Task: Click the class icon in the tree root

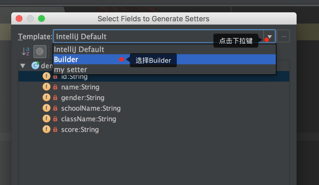Action: click(35, 65)
